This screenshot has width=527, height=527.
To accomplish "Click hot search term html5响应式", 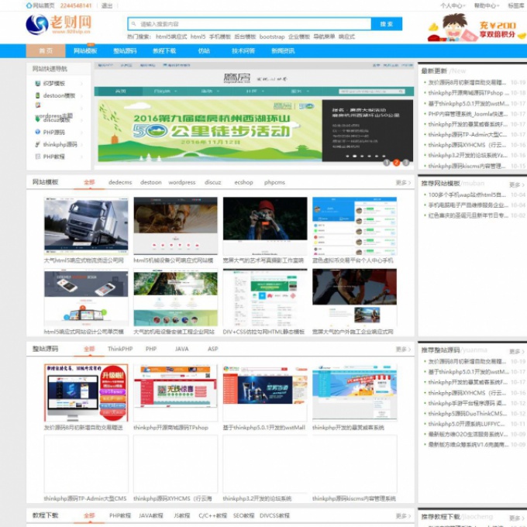I will click(x=171, y=36).
